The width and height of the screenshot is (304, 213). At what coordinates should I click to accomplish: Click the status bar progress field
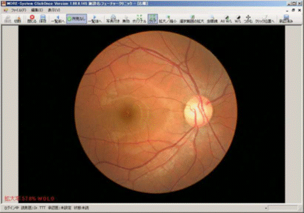[282, 208]
